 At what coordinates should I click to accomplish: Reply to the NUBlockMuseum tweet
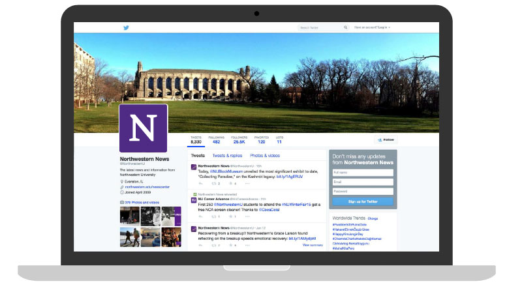(200, 184)
